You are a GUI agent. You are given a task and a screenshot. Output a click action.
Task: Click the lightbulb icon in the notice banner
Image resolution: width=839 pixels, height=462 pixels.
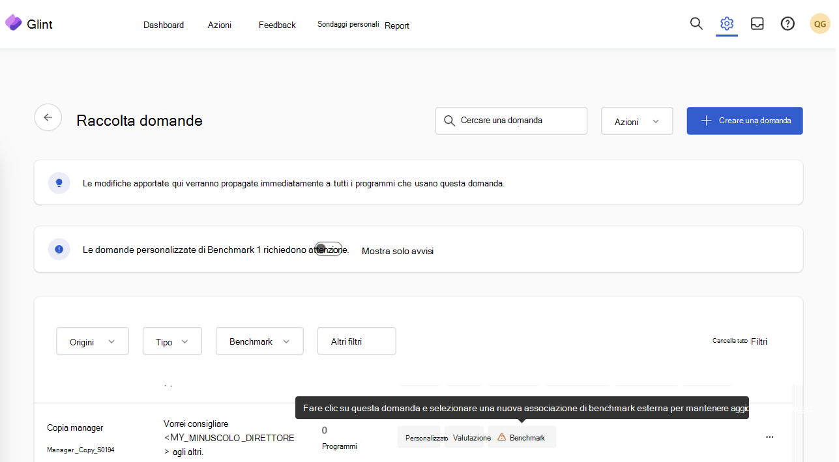click(x=59, y=182)
